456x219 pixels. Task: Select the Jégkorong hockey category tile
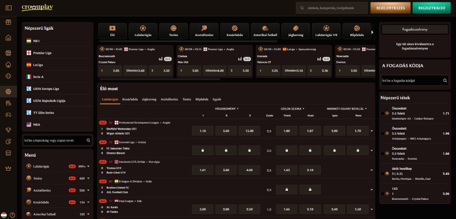pos(295,30)
